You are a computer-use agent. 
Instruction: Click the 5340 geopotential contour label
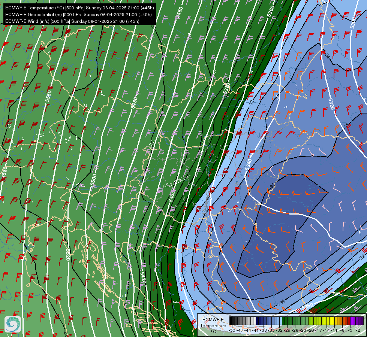point(249,164)
